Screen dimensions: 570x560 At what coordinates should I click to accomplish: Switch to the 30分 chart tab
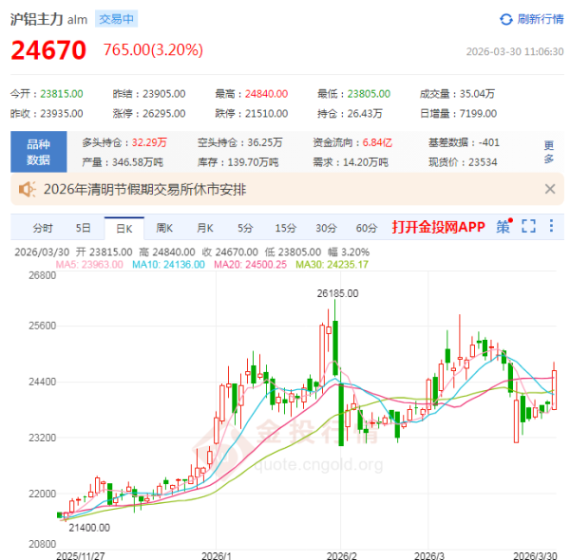(326, 228)
